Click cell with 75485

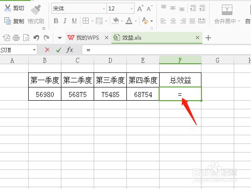tap(110, 94)
